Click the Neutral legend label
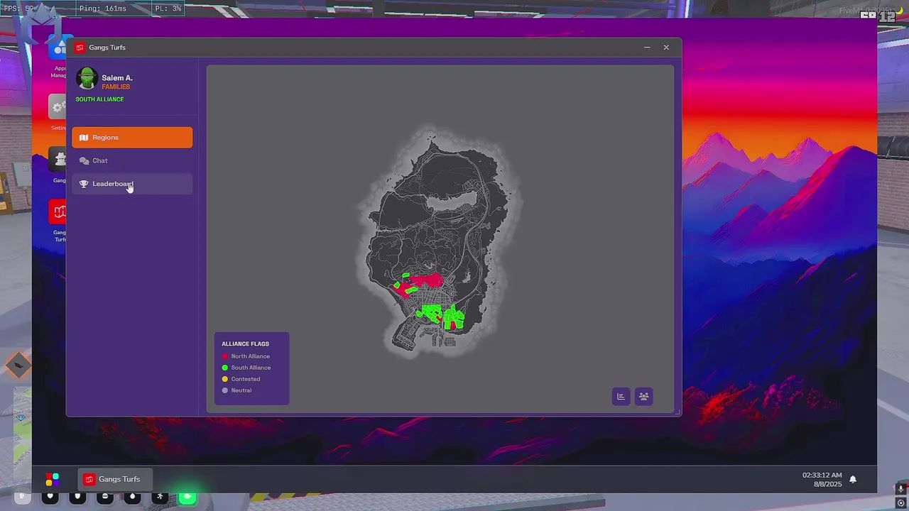Image resolution: width=909 pixels, height=511 pixels. click(x=241, y=390)
